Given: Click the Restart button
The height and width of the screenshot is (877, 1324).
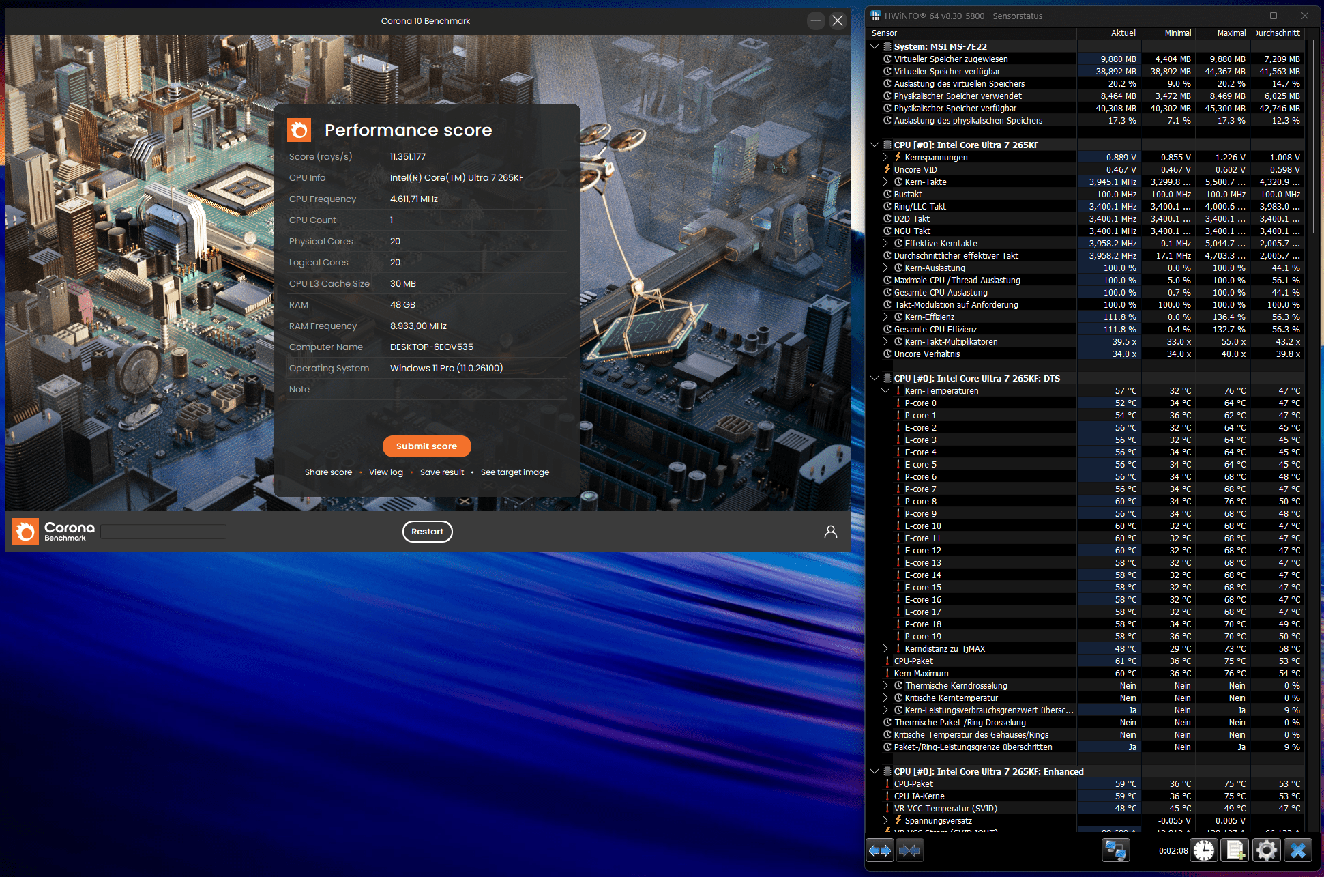Looking at the screenshot, I should point(427,532).
